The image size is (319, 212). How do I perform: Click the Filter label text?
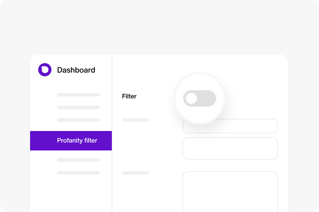point(129,96)
